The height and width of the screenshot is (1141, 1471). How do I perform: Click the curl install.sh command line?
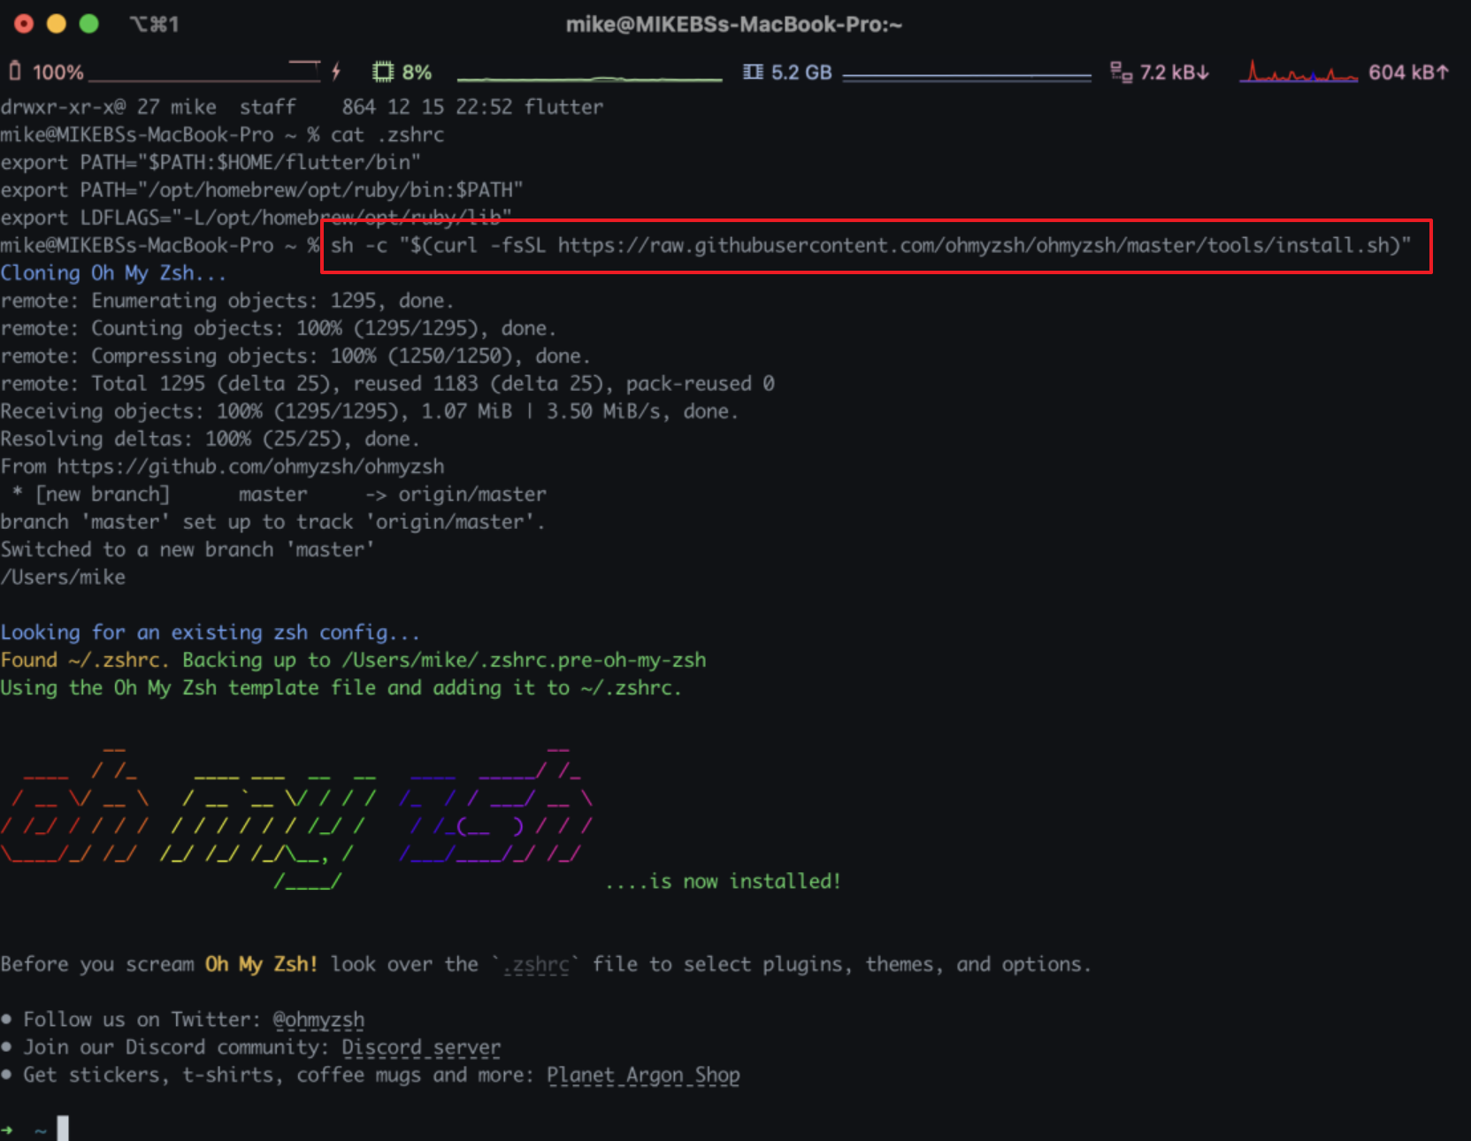[870, 245]
